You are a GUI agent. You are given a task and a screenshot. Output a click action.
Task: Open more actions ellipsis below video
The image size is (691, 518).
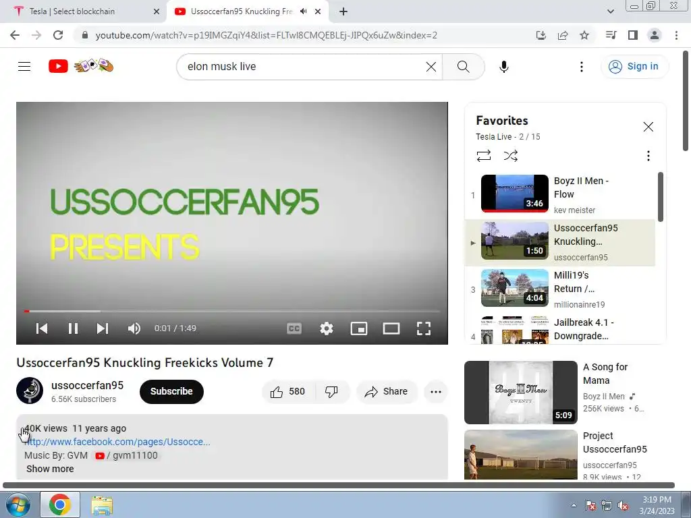(x=436, y=391)
